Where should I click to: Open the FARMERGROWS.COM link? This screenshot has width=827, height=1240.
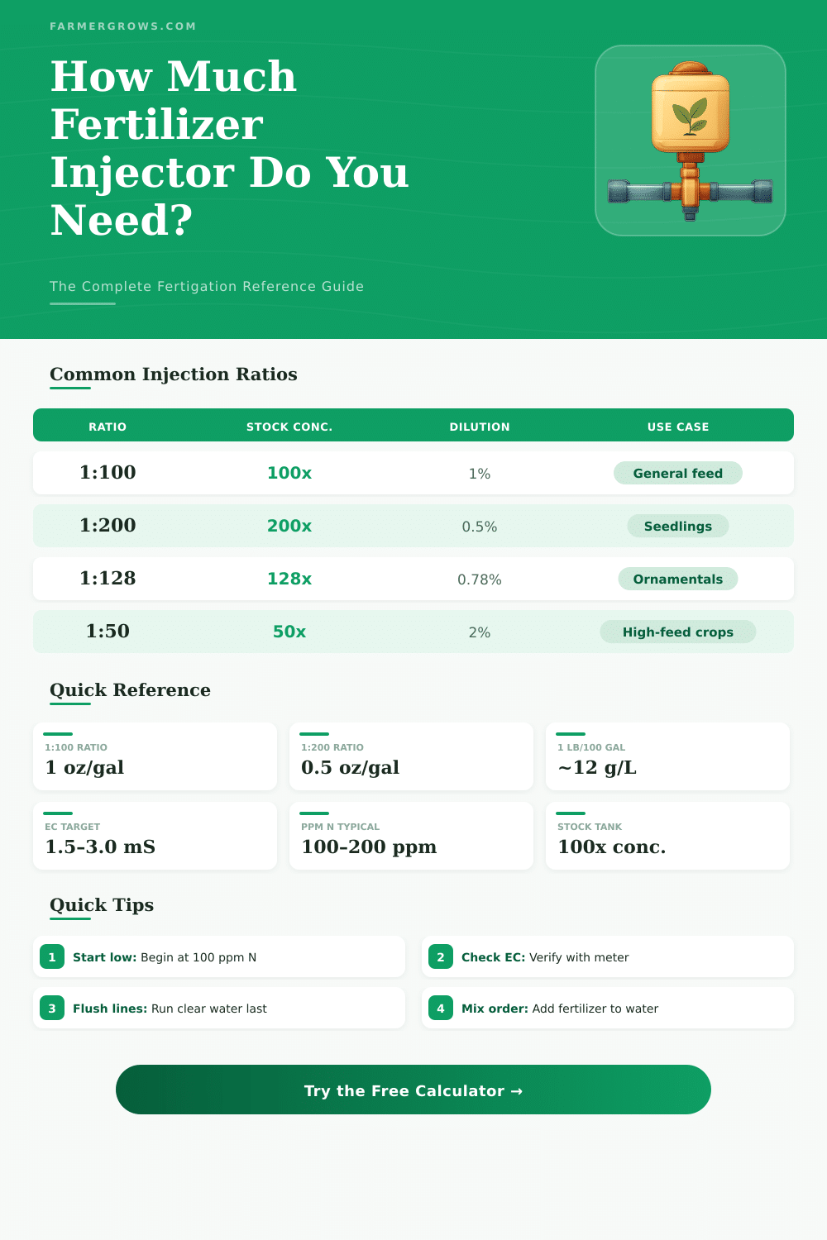122,26
